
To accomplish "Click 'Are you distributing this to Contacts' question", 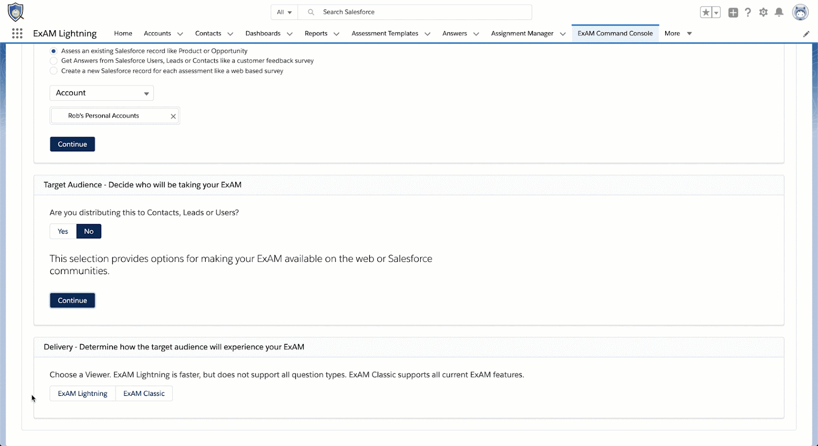I will tap(144, 212).
